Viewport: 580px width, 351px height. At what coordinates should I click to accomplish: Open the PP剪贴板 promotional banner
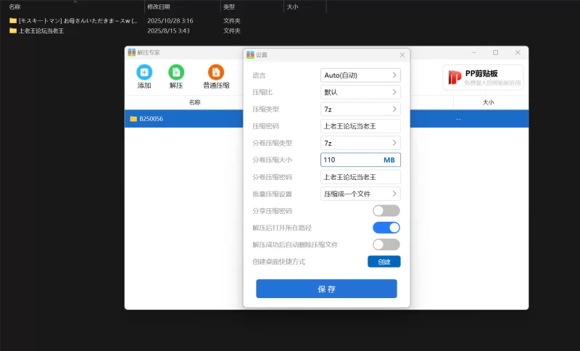[483, 77]
